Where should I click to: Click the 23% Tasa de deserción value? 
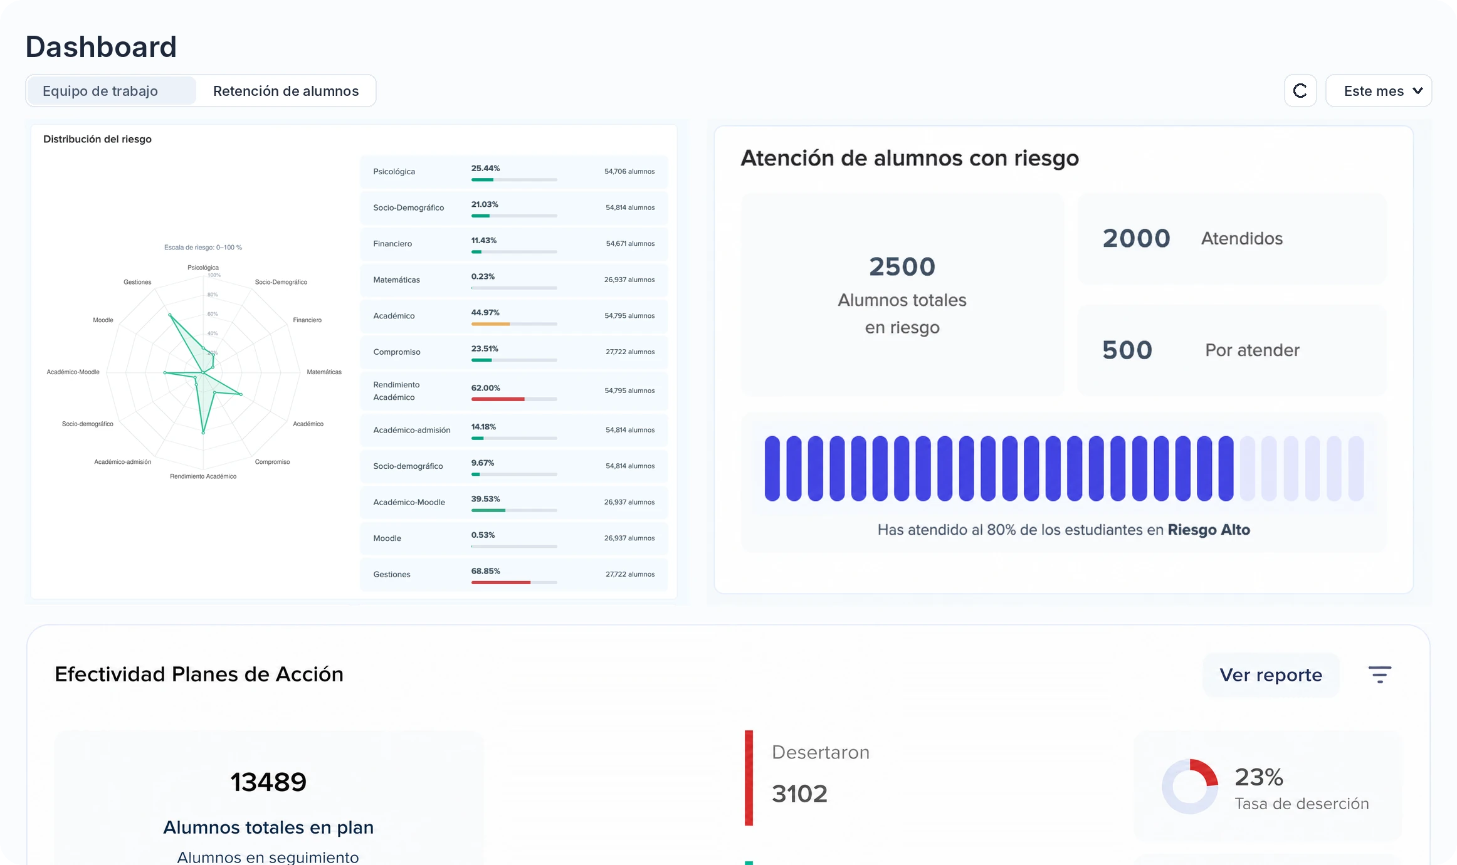coord(1259,777)
